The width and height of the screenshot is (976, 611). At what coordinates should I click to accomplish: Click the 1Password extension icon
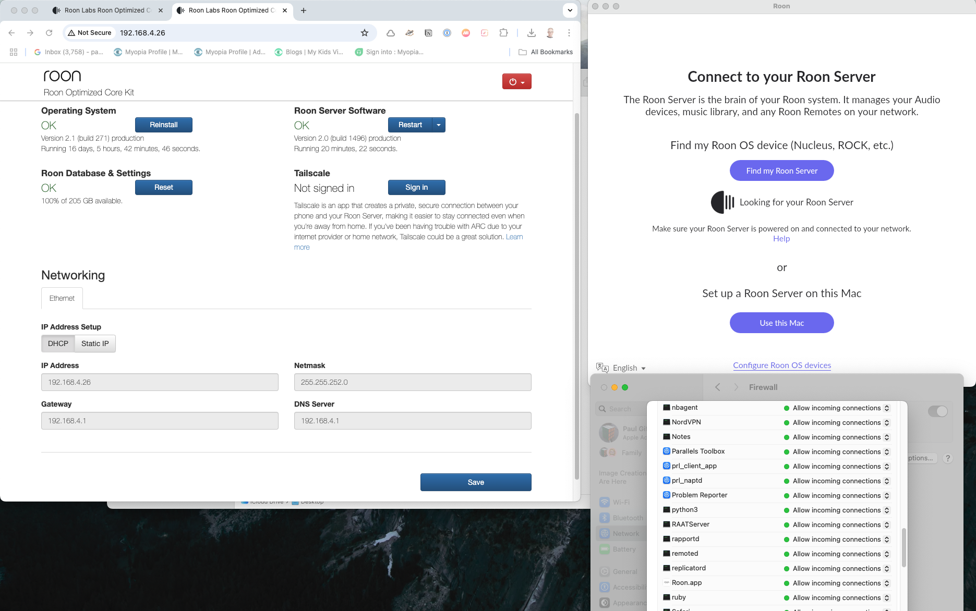[x=447, y=33]
